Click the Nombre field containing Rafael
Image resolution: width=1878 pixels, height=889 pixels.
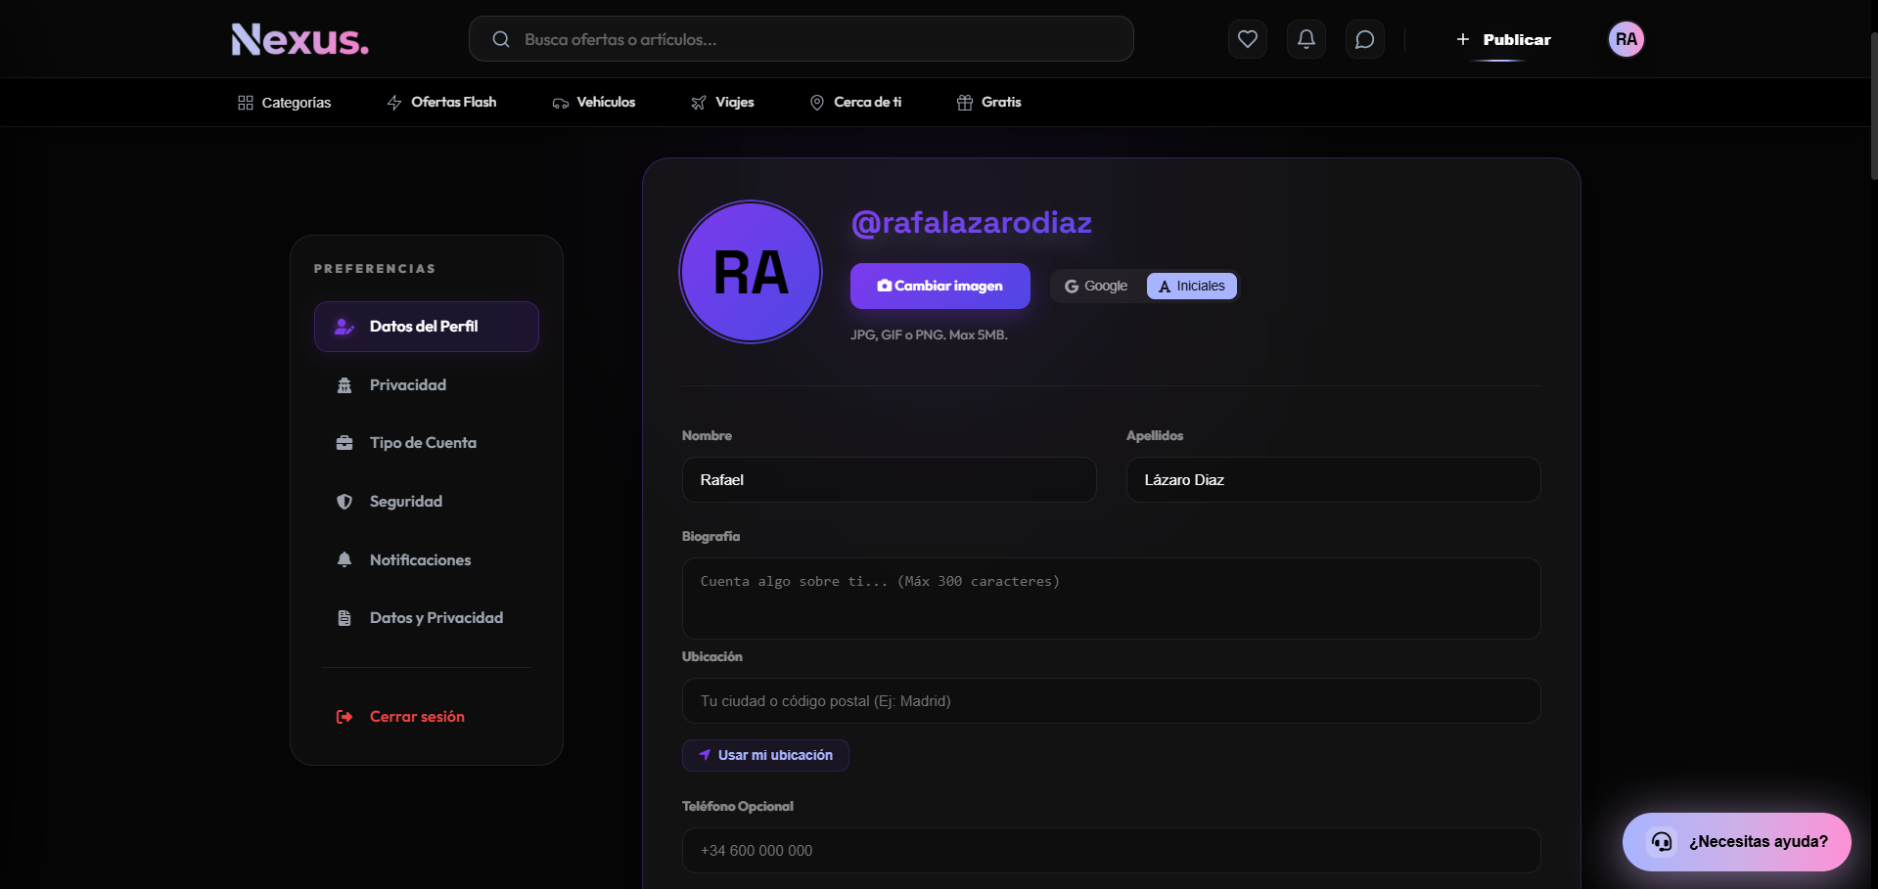coord(890,480)
